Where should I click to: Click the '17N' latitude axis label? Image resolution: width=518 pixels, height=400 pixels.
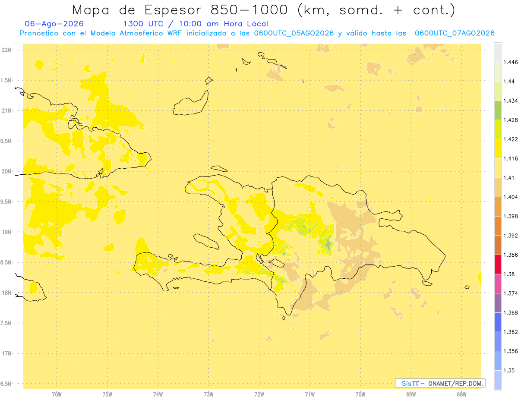click(x=7, y=353)
